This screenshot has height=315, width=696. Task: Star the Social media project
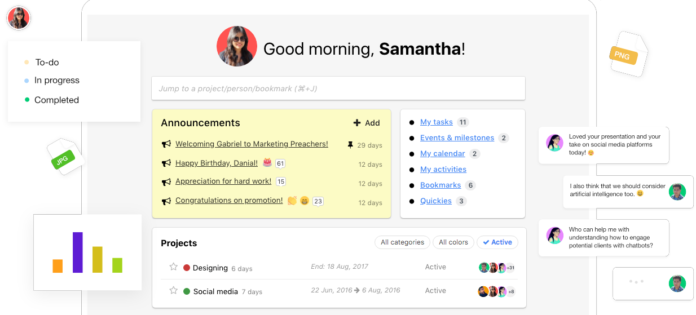click(x=174, y=290)
